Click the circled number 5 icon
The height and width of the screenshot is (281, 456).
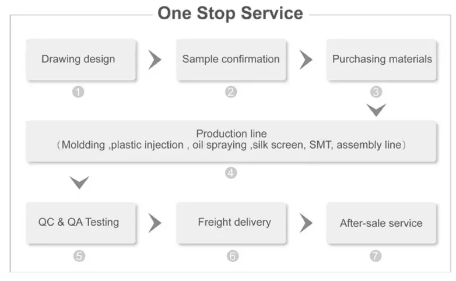pos(79,255)
